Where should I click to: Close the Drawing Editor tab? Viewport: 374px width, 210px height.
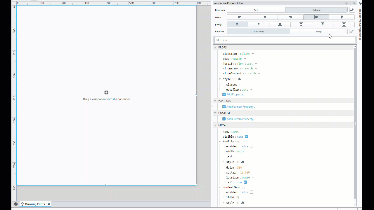[x=49, y=204]
